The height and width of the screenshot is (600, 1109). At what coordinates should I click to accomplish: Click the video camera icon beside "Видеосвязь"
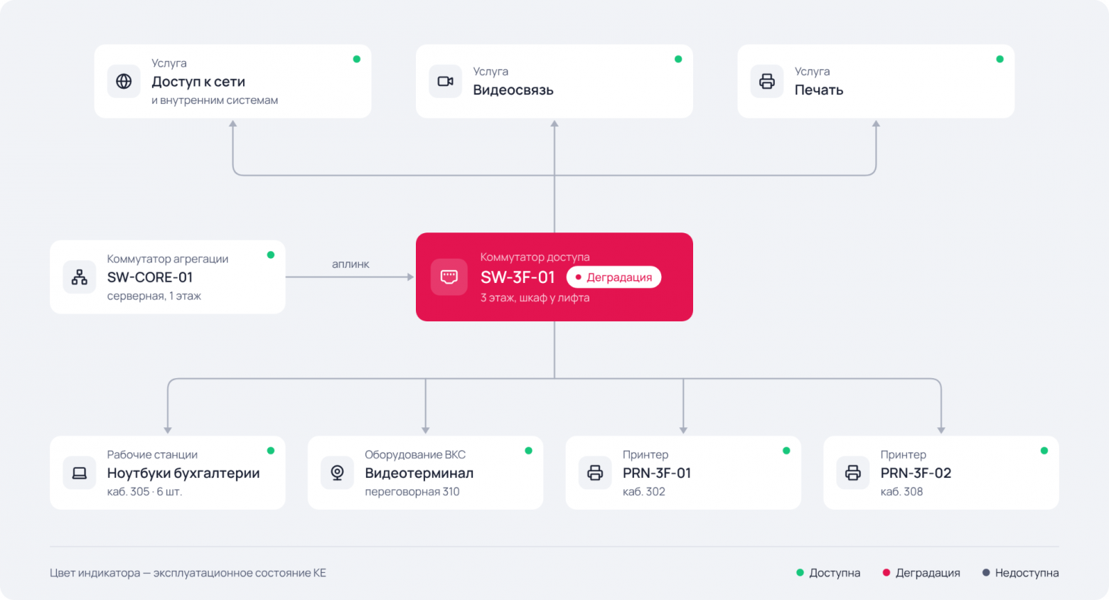click(x=446, y=81)
